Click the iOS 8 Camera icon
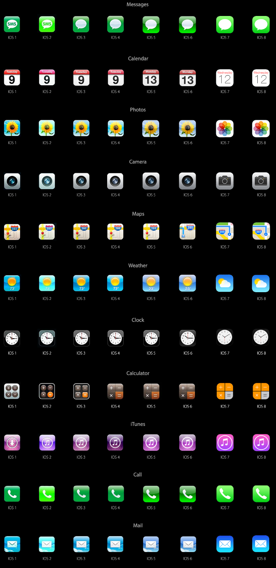This screenshot has height=568, width=276. 261,181
